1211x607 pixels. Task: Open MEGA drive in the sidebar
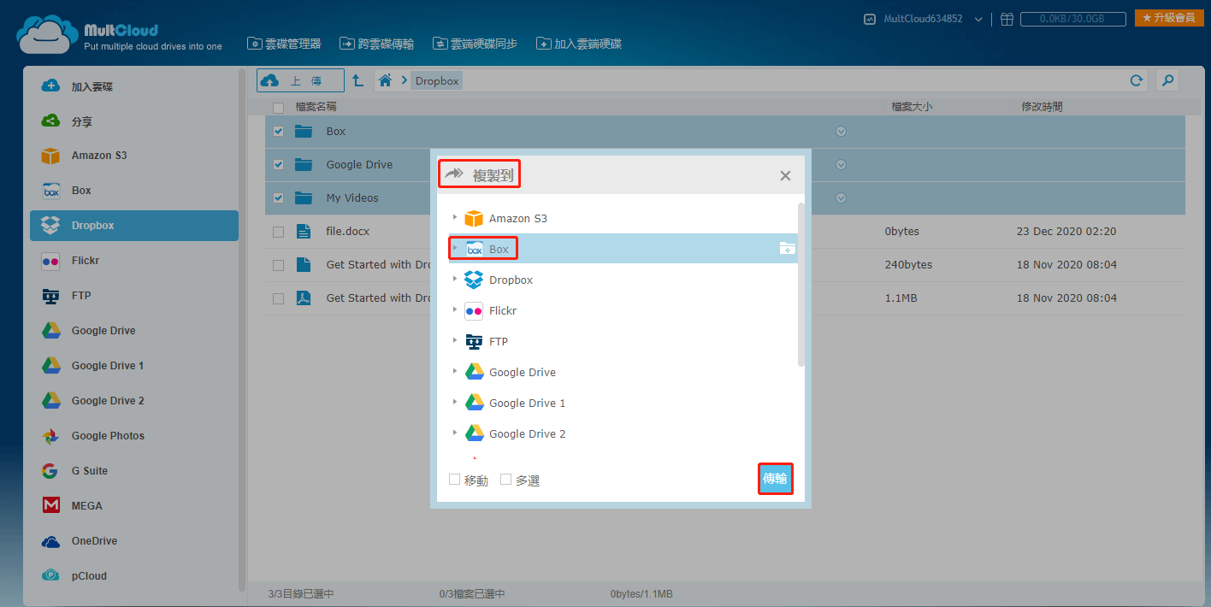(x=133, y=506)
